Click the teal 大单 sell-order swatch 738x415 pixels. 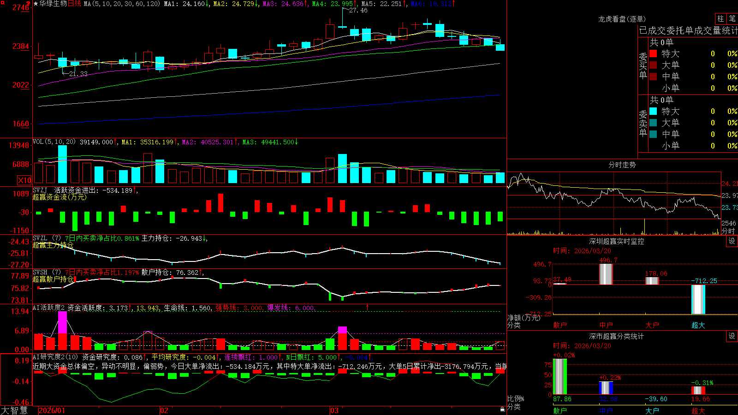tap(653, 123)
